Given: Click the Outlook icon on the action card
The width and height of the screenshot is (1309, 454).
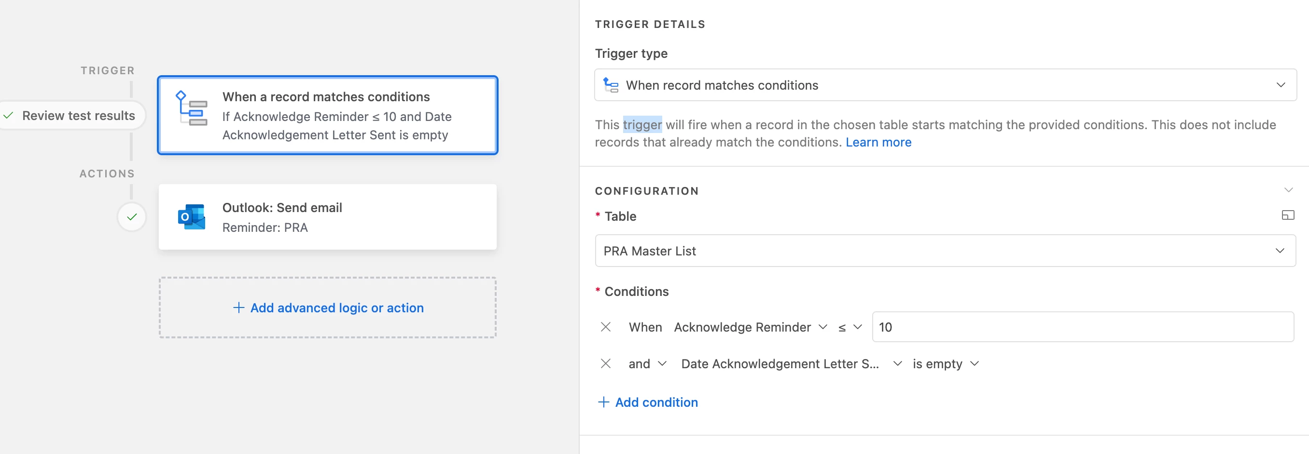Looking at the screenshot, I should pos(191,217).
